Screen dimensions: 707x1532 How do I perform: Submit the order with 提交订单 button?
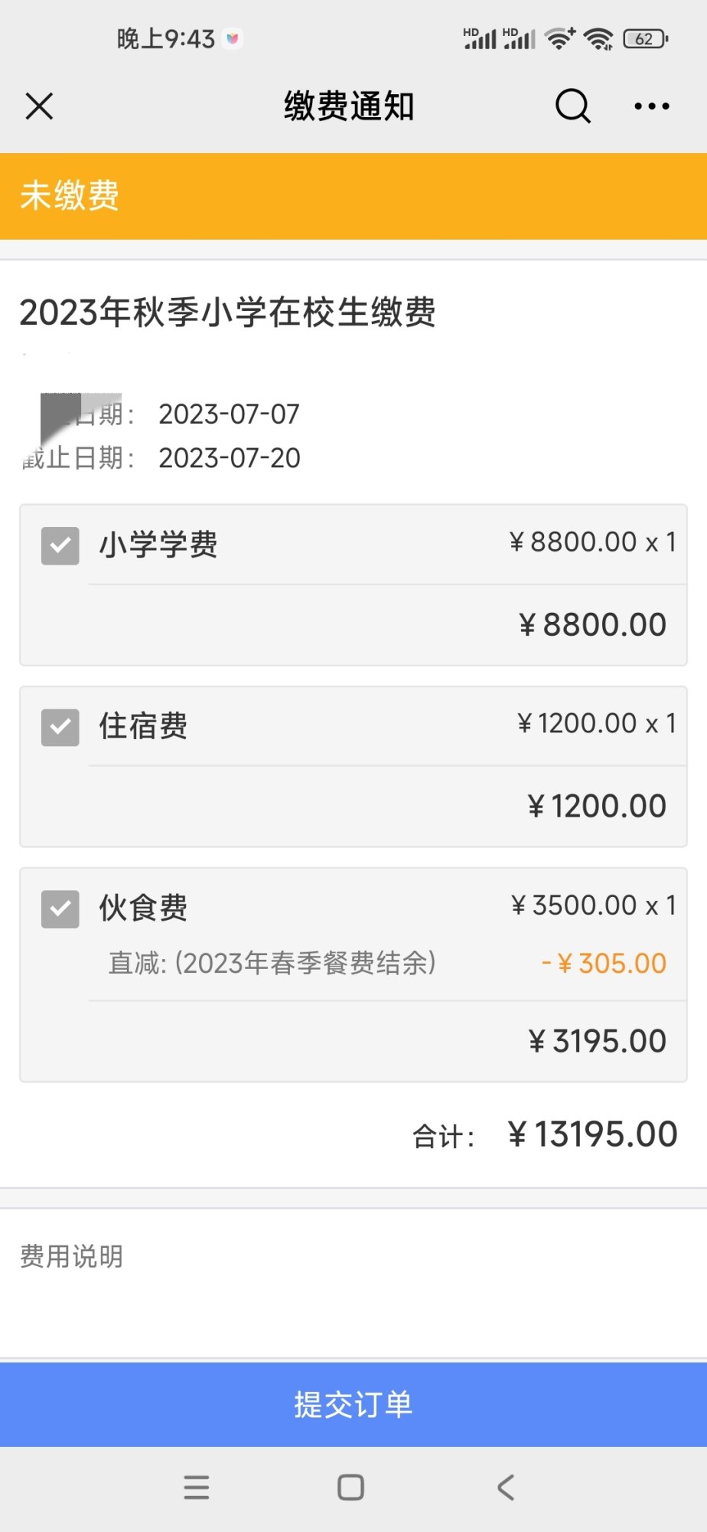click(353, 1404)
